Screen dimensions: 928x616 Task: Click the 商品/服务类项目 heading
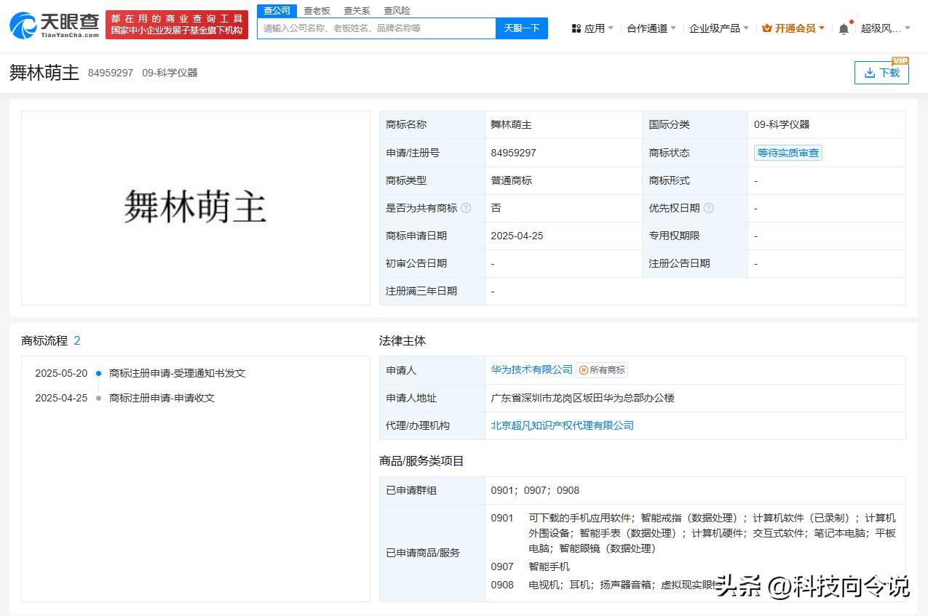[421, 461]
